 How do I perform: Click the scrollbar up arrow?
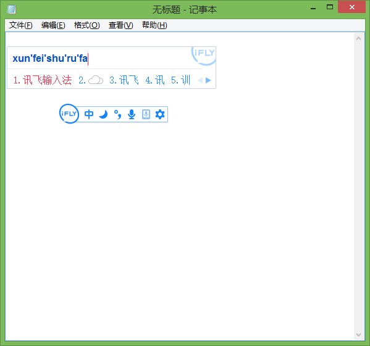pos(358,38)
